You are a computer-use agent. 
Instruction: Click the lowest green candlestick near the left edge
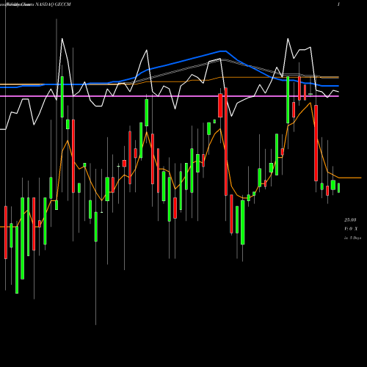tap(17, 260)
